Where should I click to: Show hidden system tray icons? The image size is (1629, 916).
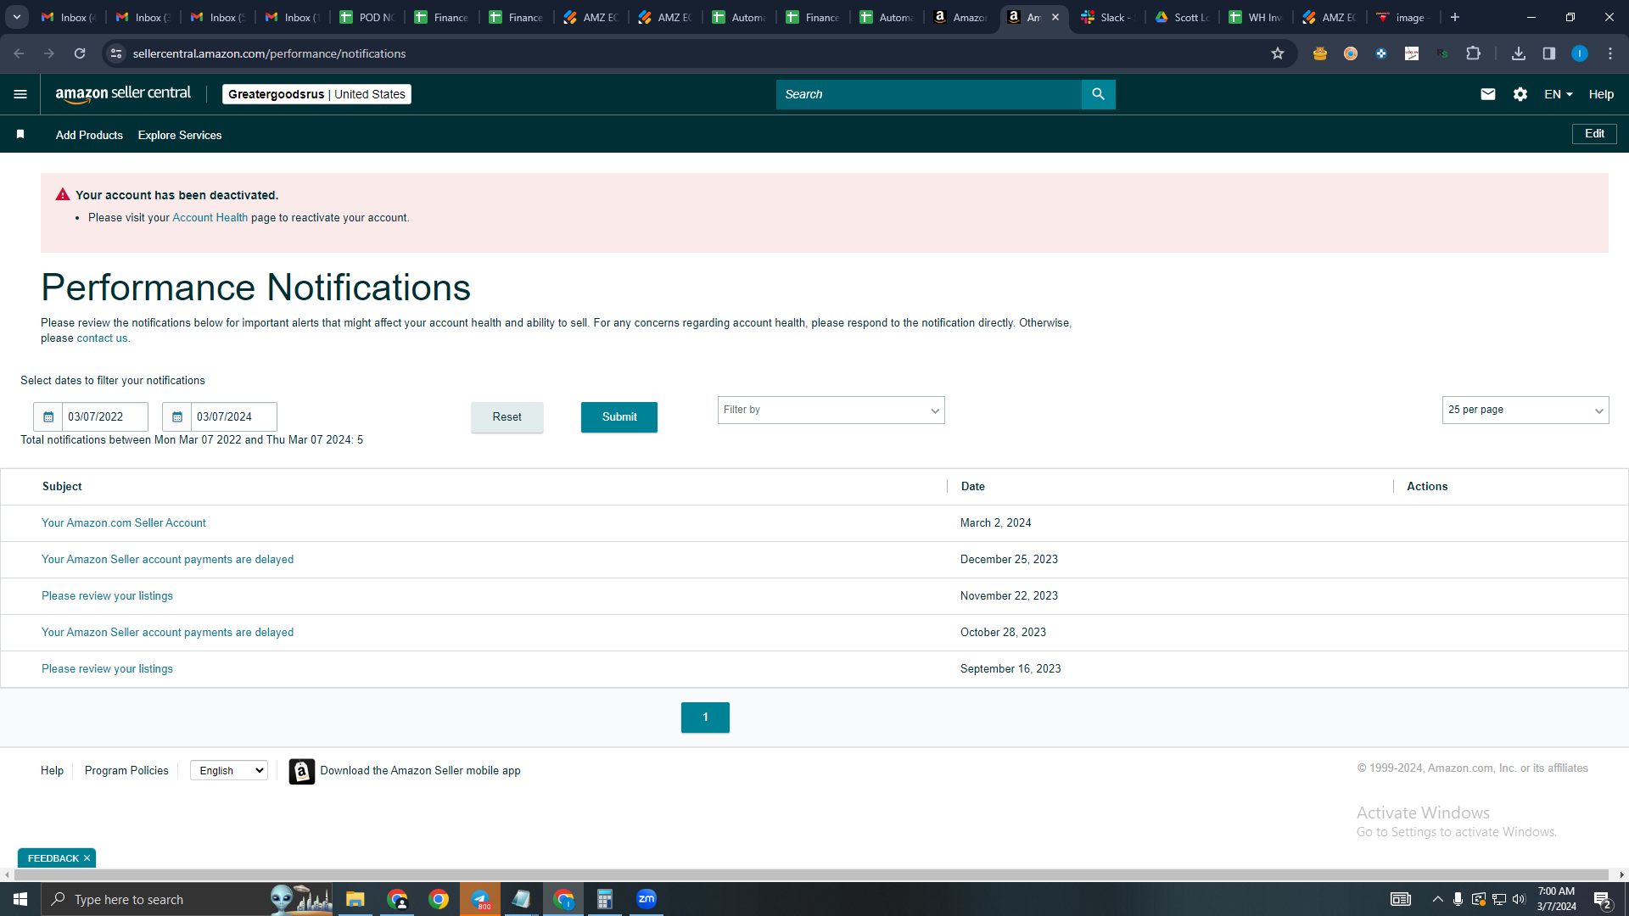click(x=1437, y=899)
